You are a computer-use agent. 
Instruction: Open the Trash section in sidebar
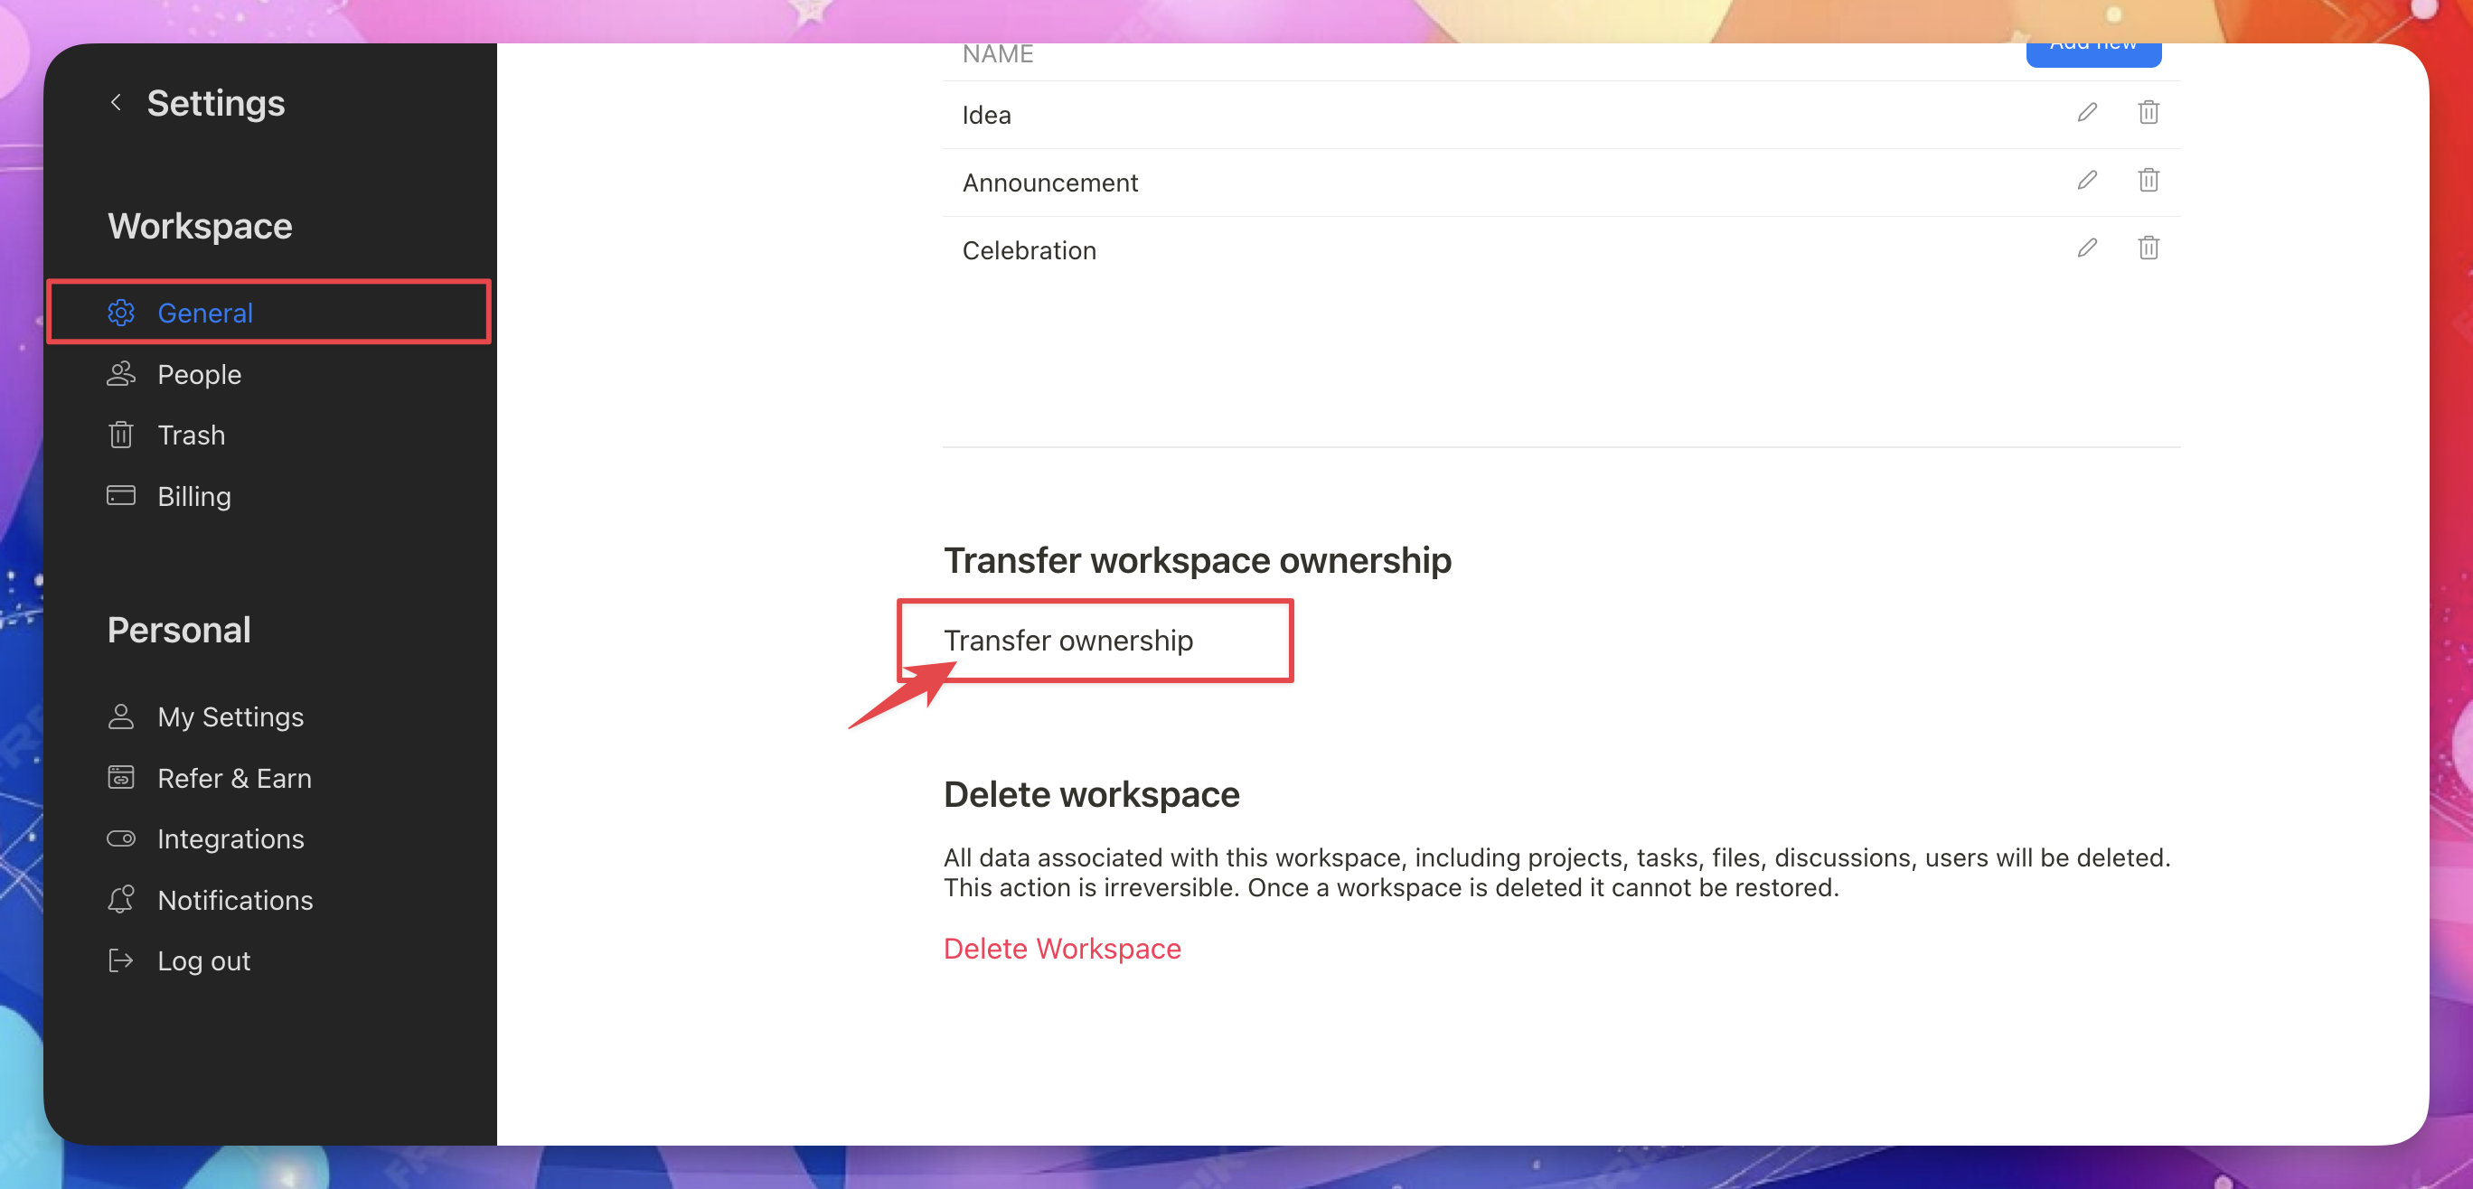point(190,435)
